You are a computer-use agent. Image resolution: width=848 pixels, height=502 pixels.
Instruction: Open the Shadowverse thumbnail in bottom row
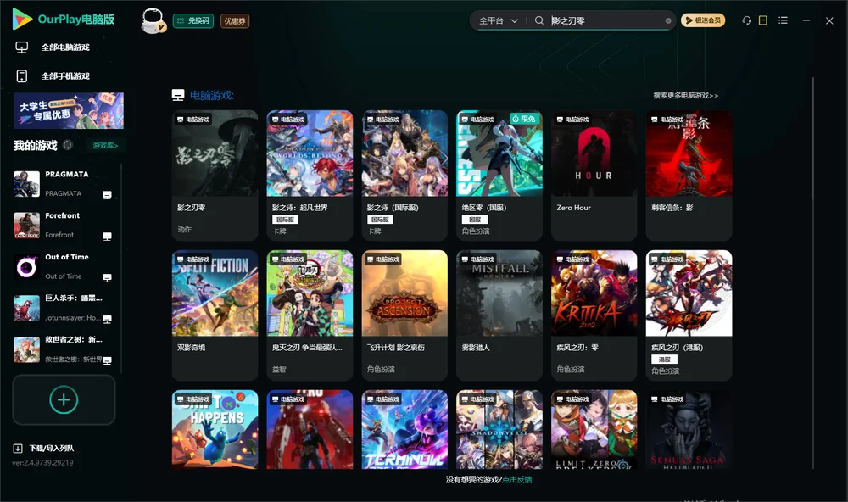tap(499, 430)
